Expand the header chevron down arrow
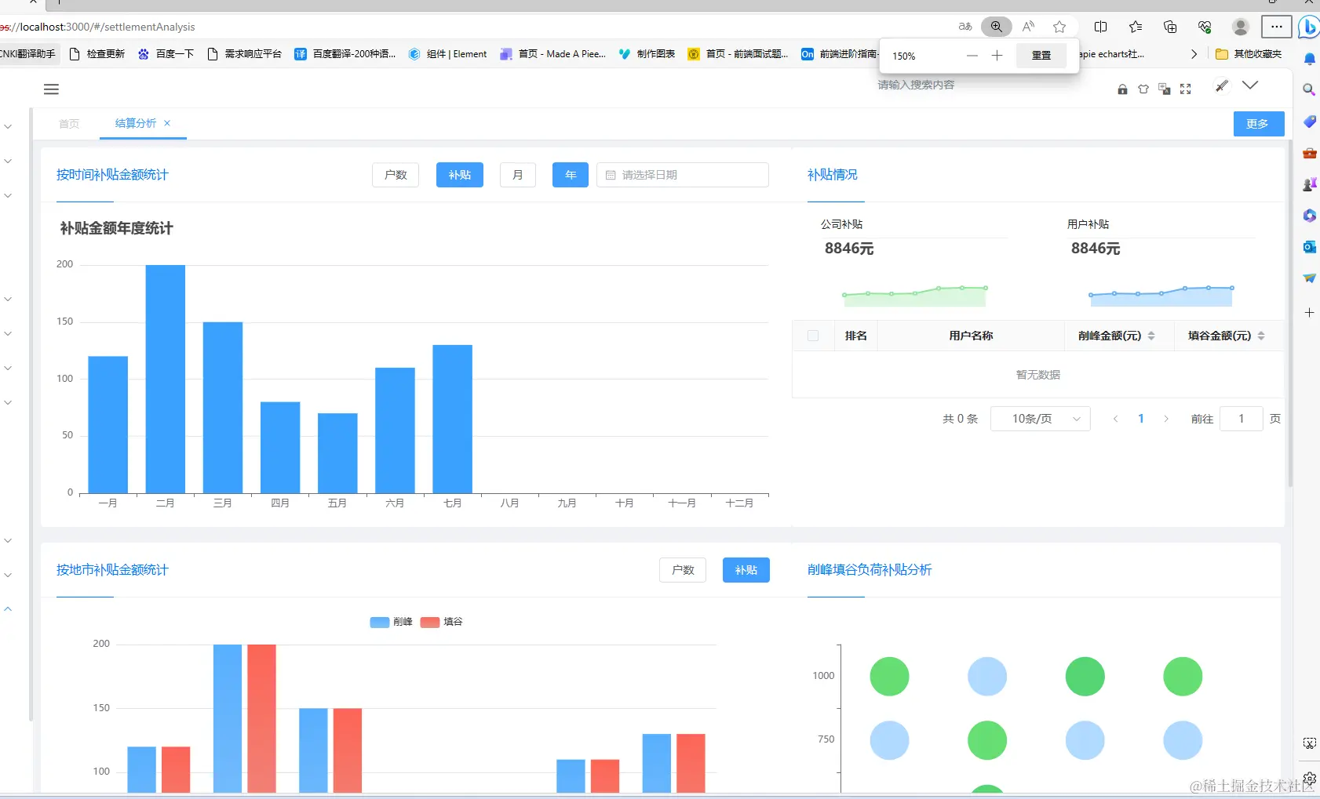This screenshot has width=1320, height=799. coord(1250,85)
